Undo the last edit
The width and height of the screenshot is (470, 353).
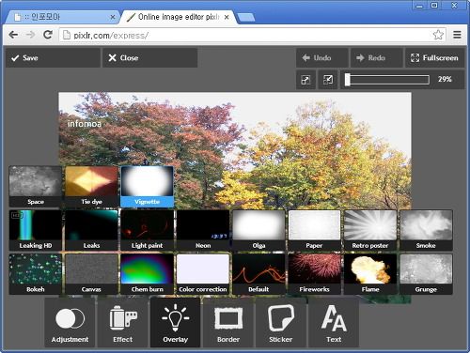click(322, 58)
